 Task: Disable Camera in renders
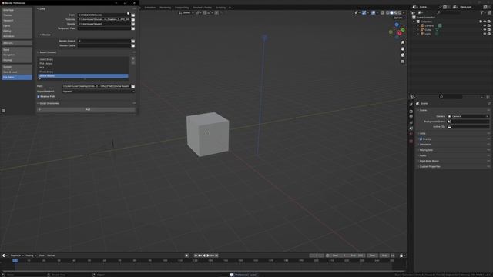tap(489, 25)
